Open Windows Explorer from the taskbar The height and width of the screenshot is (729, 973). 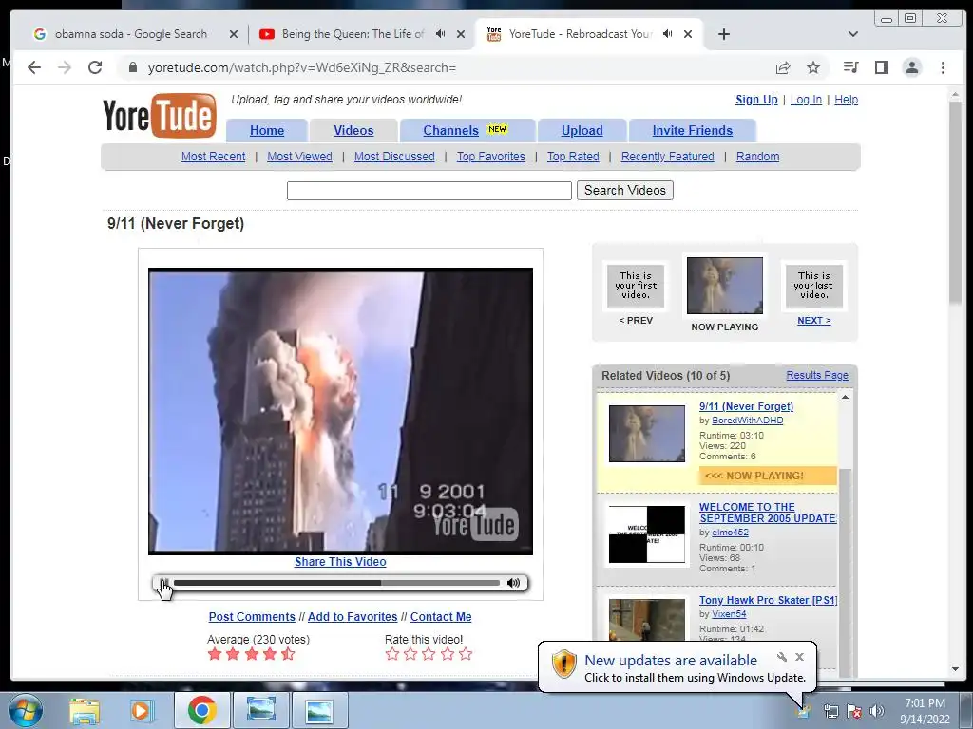[x=85, y=710]
